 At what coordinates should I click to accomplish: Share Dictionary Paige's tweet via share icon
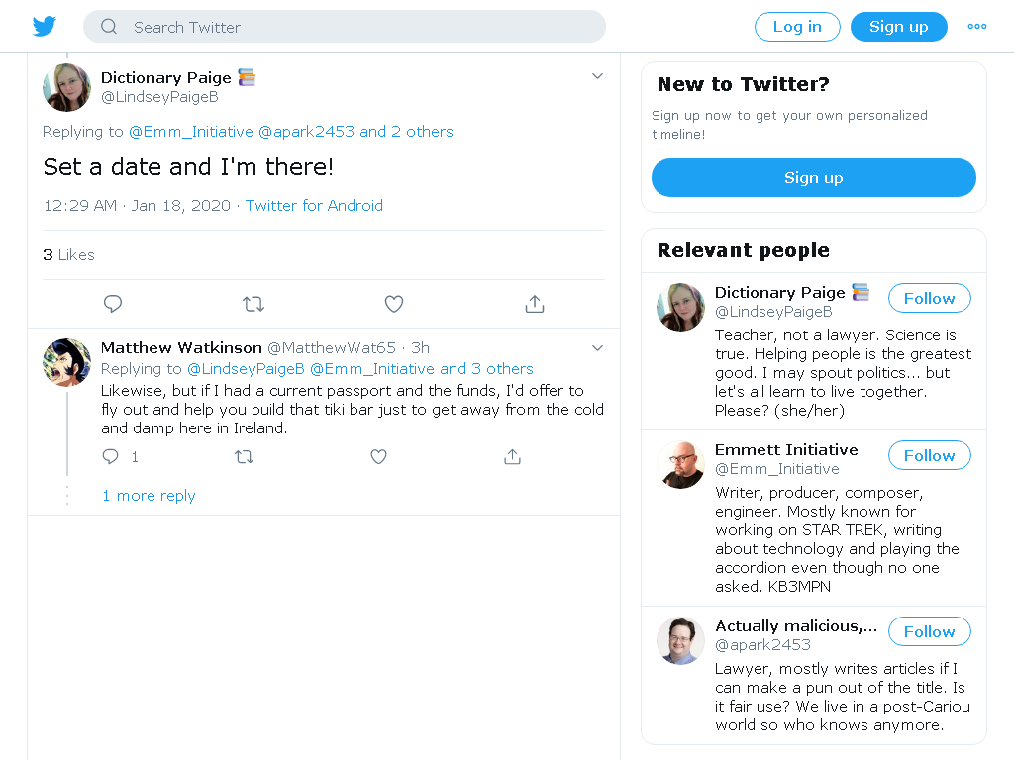(x=534, y=303)
